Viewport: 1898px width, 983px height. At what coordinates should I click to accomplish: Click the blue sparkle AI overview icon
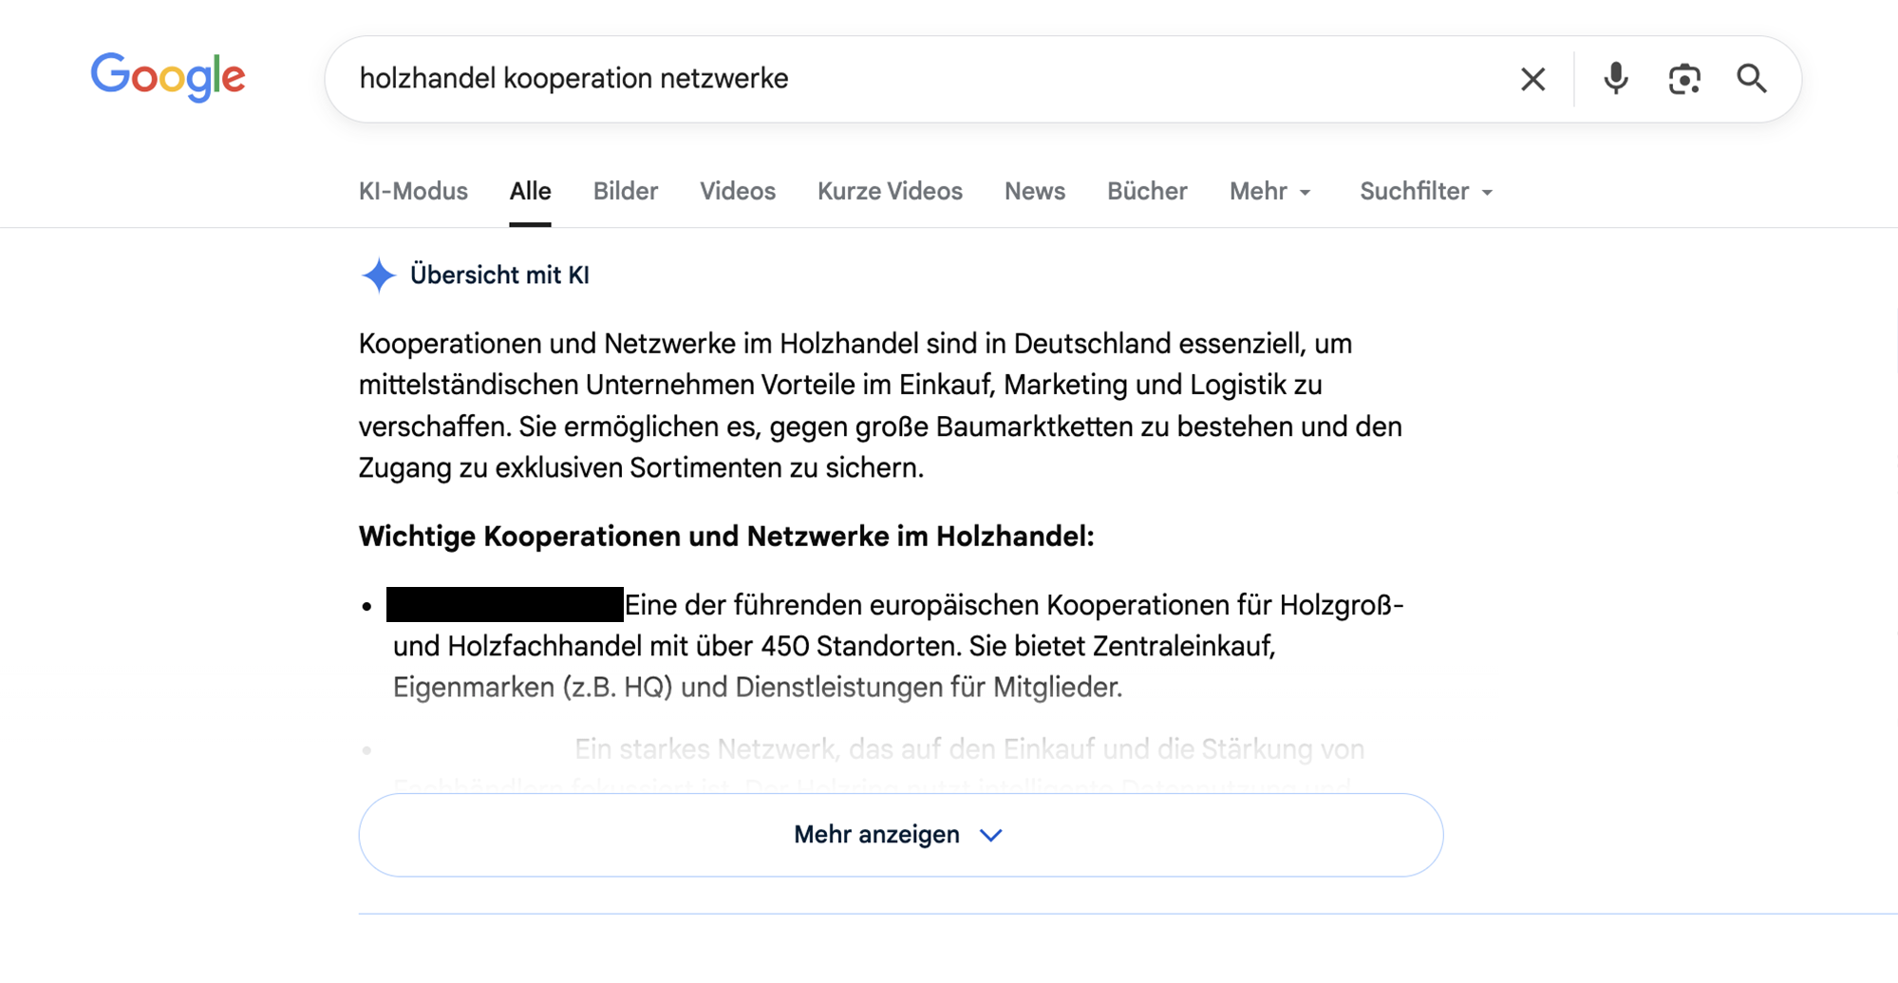pyautogui.click(x=378, y=275)
